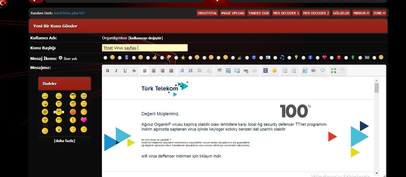Insert an email link
This screenshot has height=177, width=406.
pyautogui.click(x=237, y=71)
